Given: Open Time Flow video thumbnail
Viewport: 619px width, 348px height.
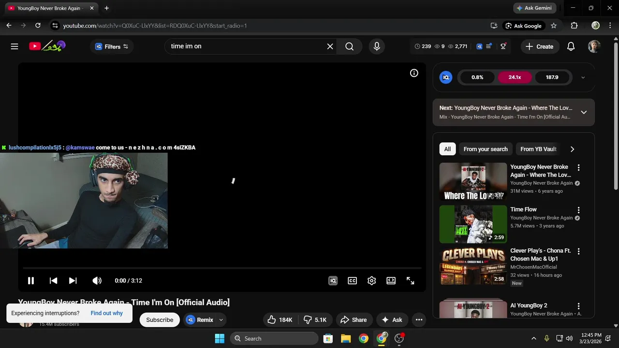Looking at the screenshot, I should click(x=473, y=224).
